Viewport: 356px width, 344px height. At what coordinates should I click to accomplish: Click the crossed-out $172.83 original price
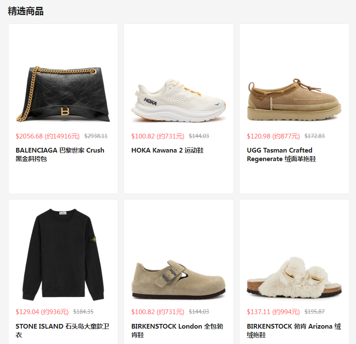[x=315, y=136]
